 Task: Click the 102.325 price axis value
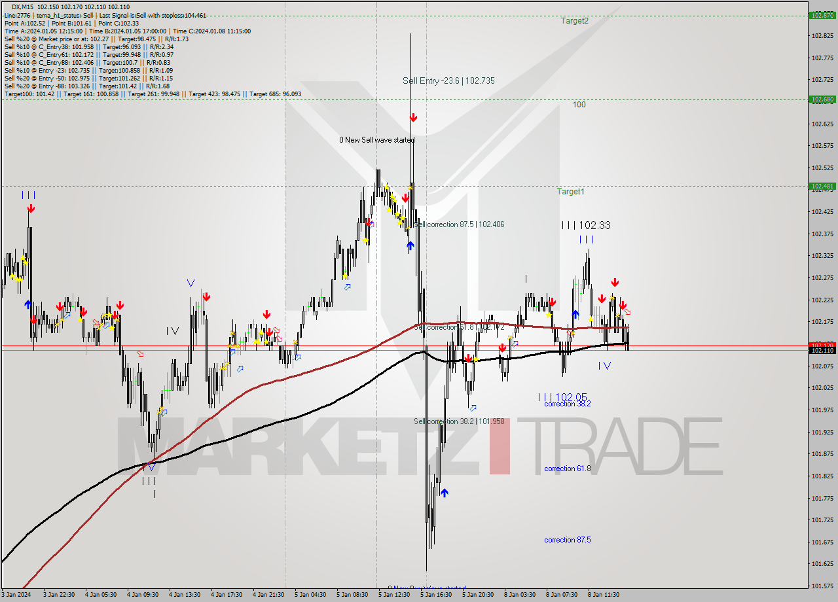pyautogui.click(x=822, y=256)
